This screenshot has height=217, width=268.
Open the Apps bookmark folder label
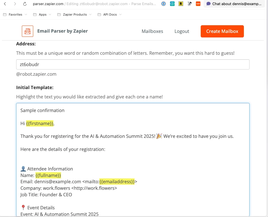click(x=43, y=14)
